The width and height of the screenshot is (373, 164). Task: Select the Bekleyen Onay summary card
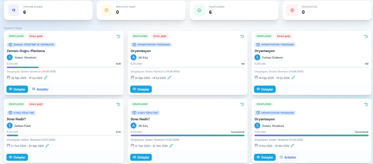point(141,10)
